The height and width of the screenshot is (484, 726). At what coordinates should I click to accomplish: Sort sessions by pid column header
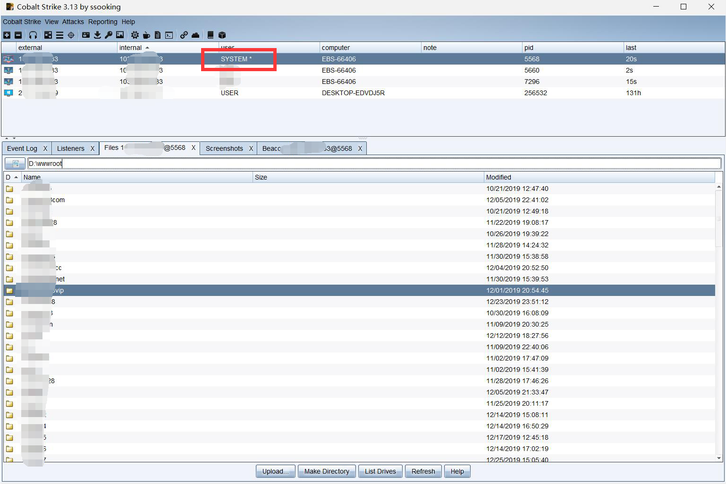tap(573, 48)
